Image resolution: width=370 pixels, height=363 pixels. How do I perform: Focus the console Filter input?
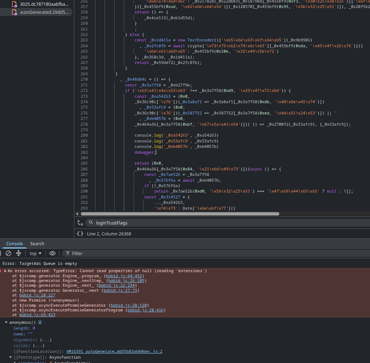pos(216,253)
